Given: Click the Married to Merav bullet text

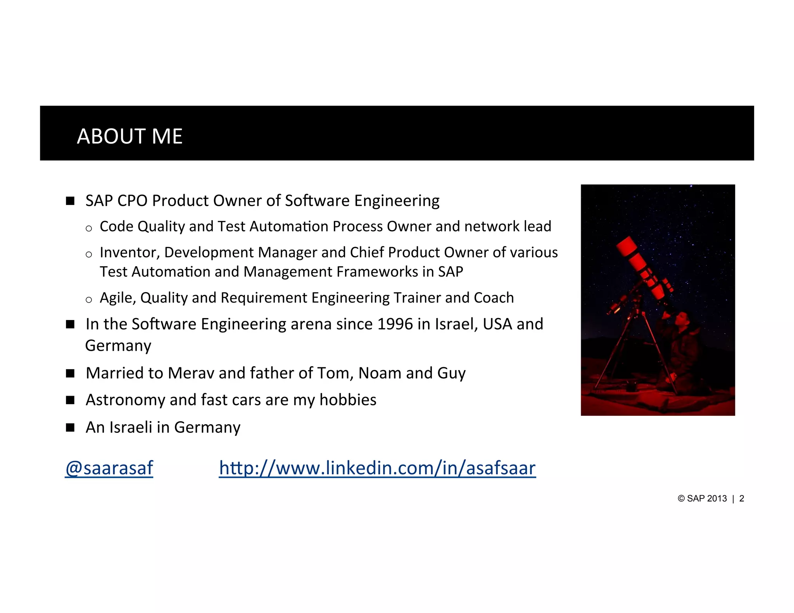Looking at the screenshot, I should pos(275,373).
